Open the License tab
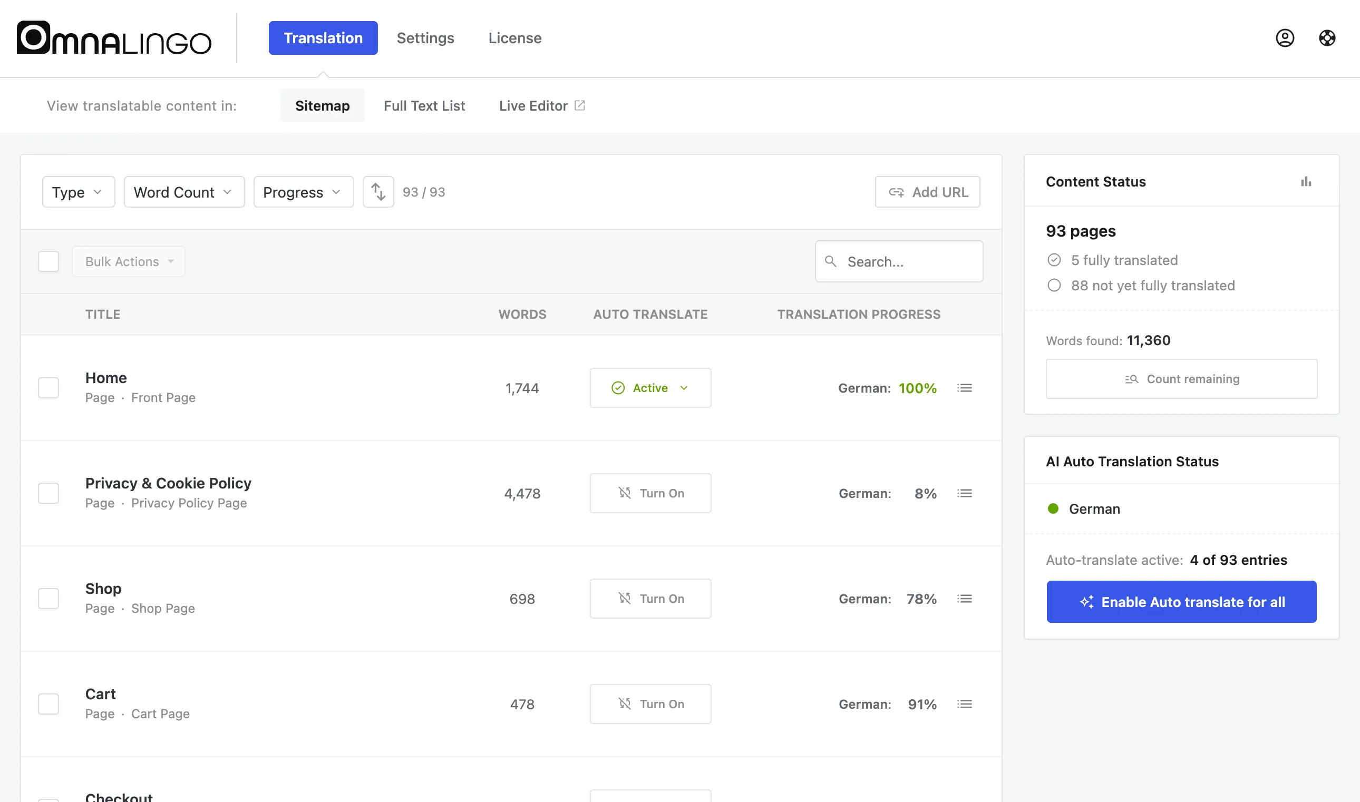Viewport: 1360px width, 802px height. (515, 38)
